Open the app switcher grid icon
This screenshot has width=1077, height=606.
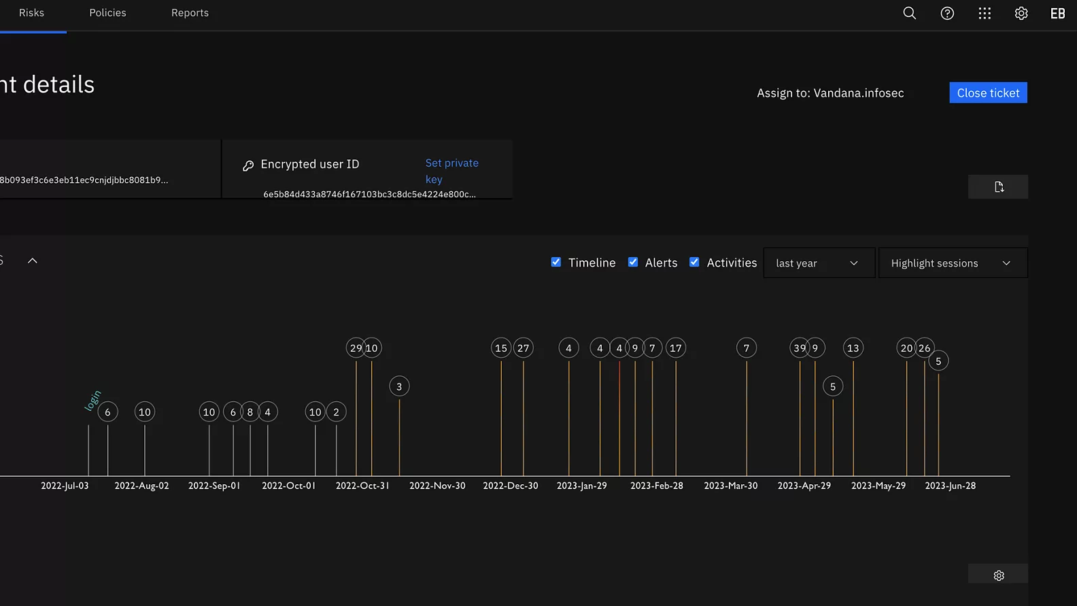coord(985,13)
